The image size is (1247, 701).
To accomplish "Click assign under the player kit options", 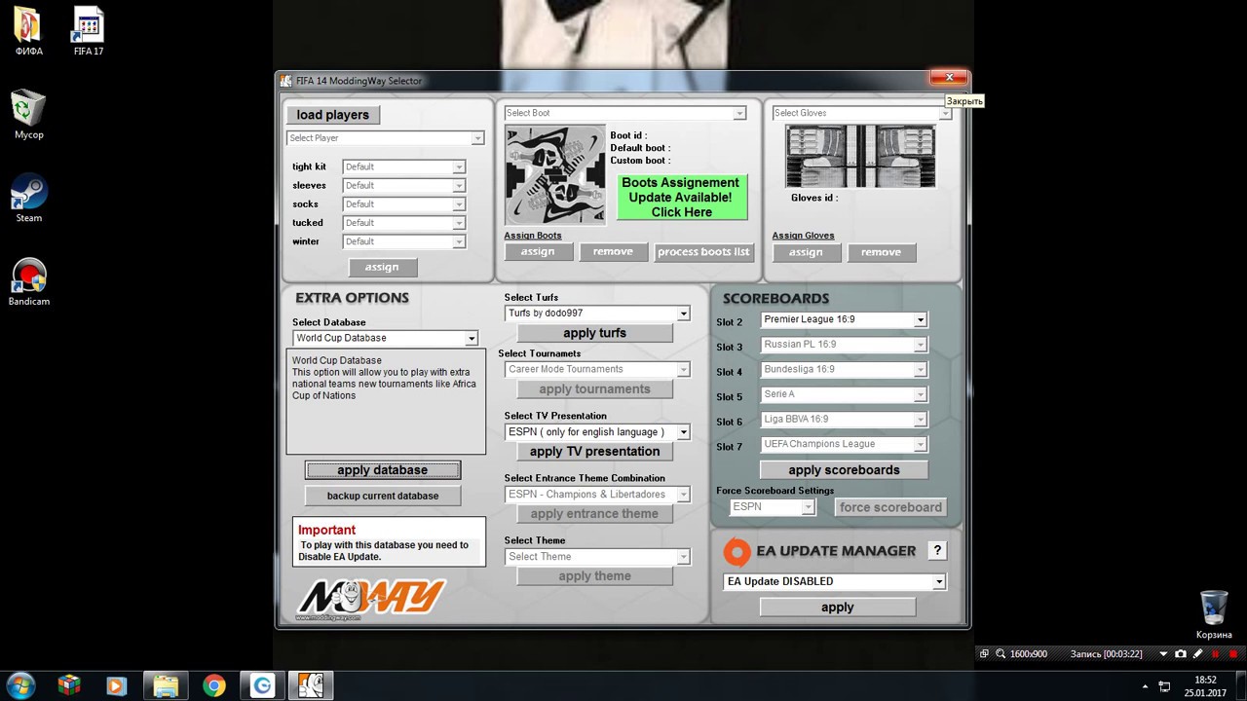I will coord(382,267).
